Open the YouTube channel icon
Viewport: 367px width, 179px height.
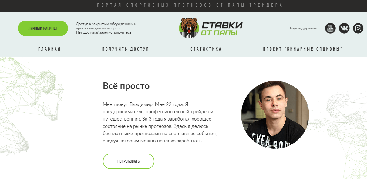click(330, 28)
